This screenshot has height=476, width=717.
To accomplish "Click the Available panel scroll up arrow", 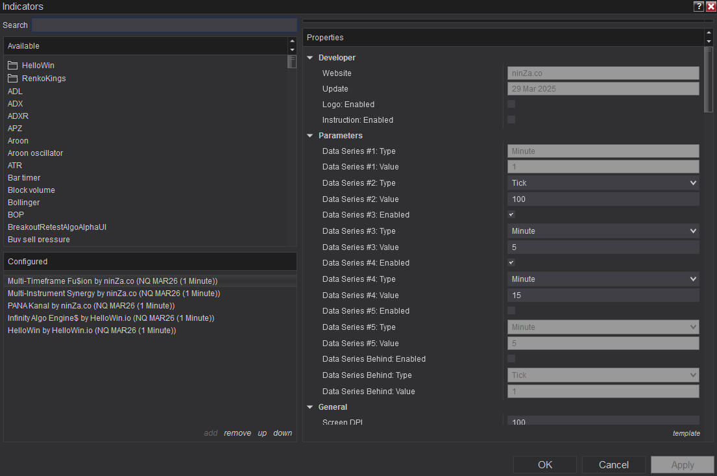I will point(292,42).
